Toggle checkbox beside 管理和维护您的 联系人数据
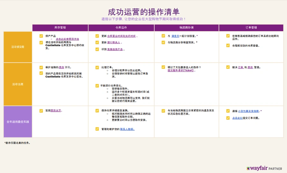The width and height of the screenshot is (287, 173). pyautogui.click(x=97, y=129)
